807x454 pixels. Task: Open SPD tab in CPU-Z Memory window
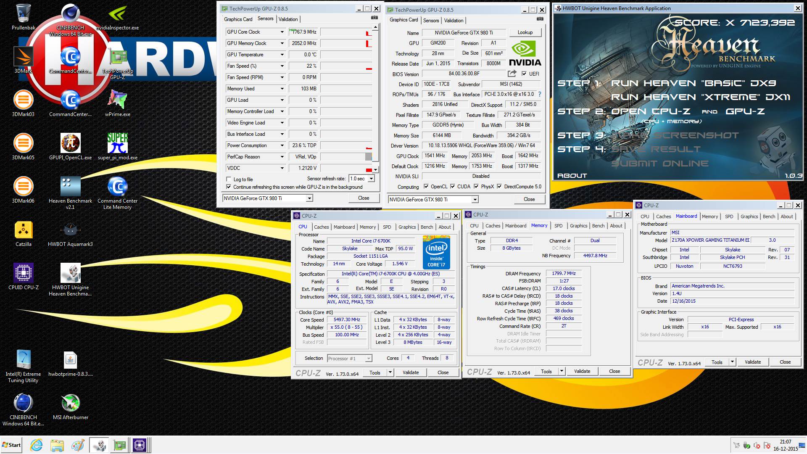click(x=558, y=226)
